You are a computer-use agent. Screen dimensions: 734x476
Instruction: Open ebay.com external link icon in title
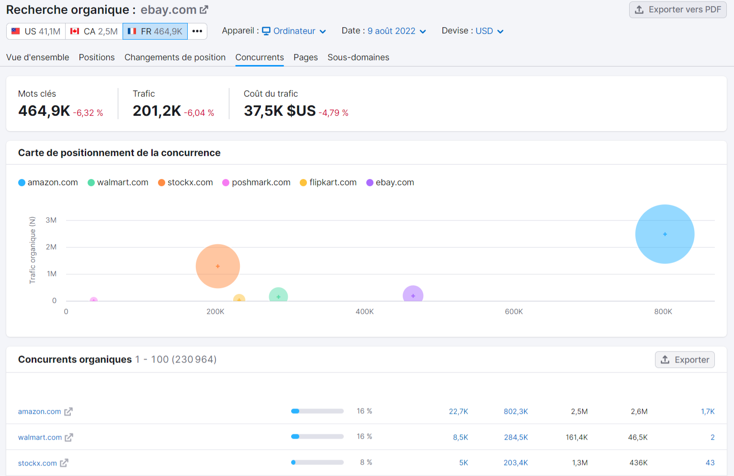tap(204, 10)
